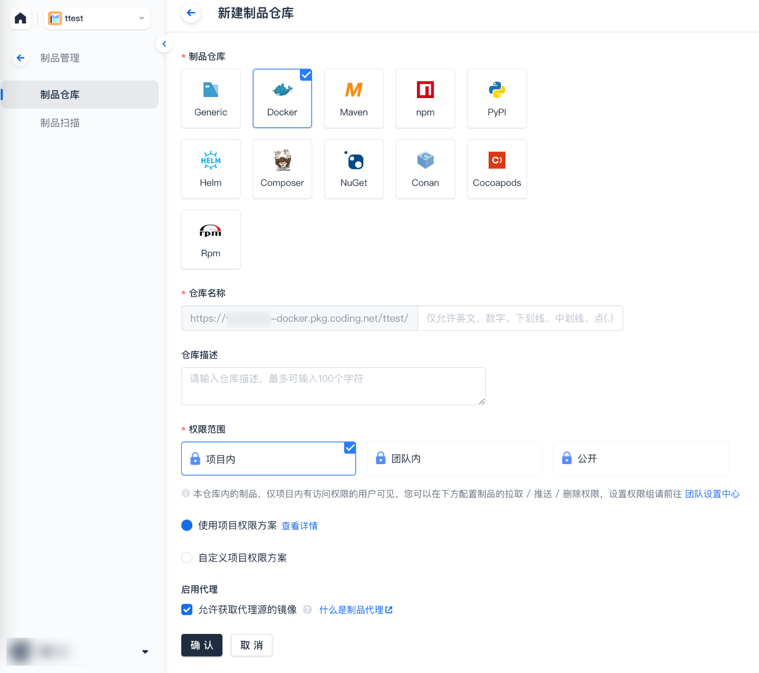Click the repository URL prefix text
Viewport: 759px width, 673px height.
click(x=299, y=318)
